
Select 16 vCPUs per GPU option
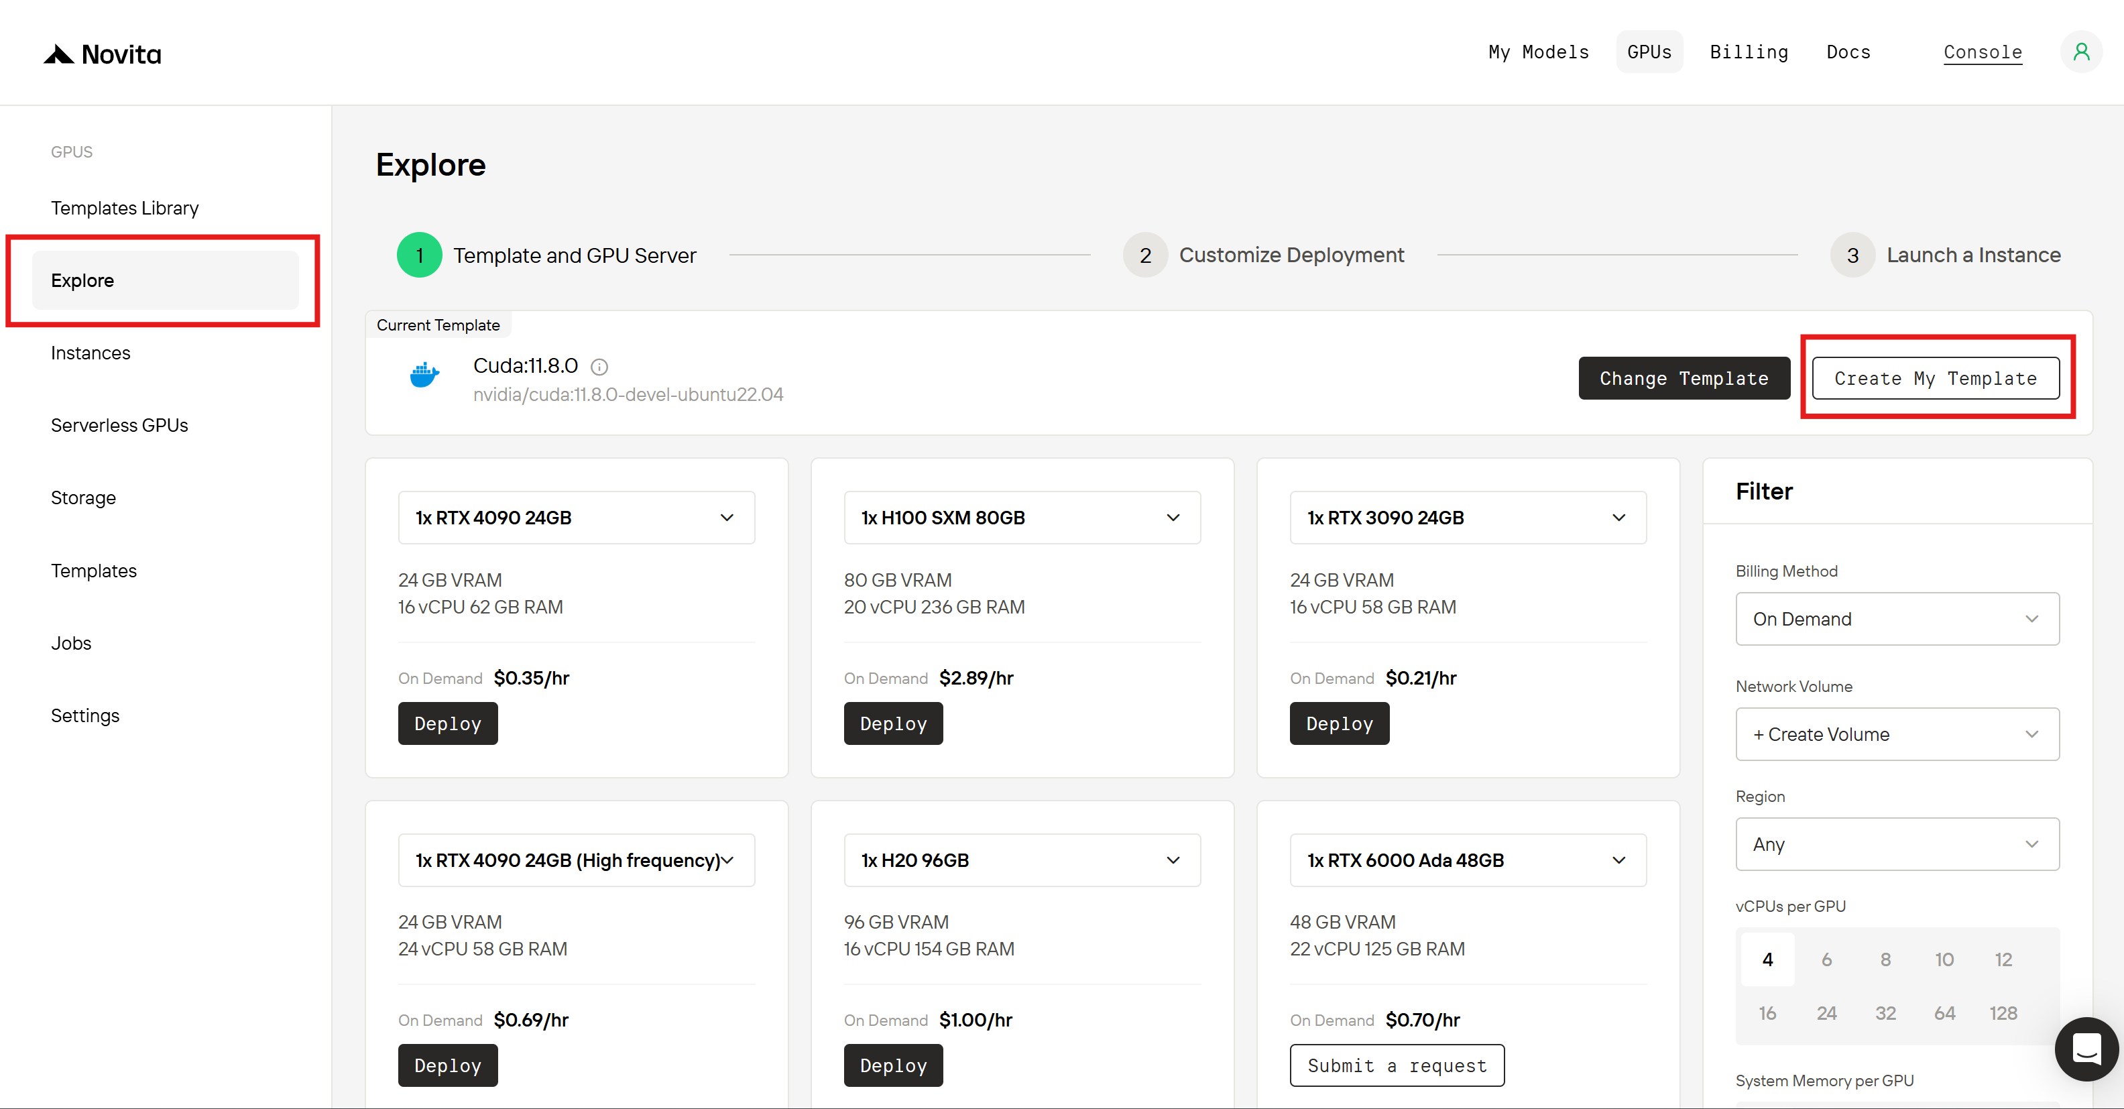1767,1013
